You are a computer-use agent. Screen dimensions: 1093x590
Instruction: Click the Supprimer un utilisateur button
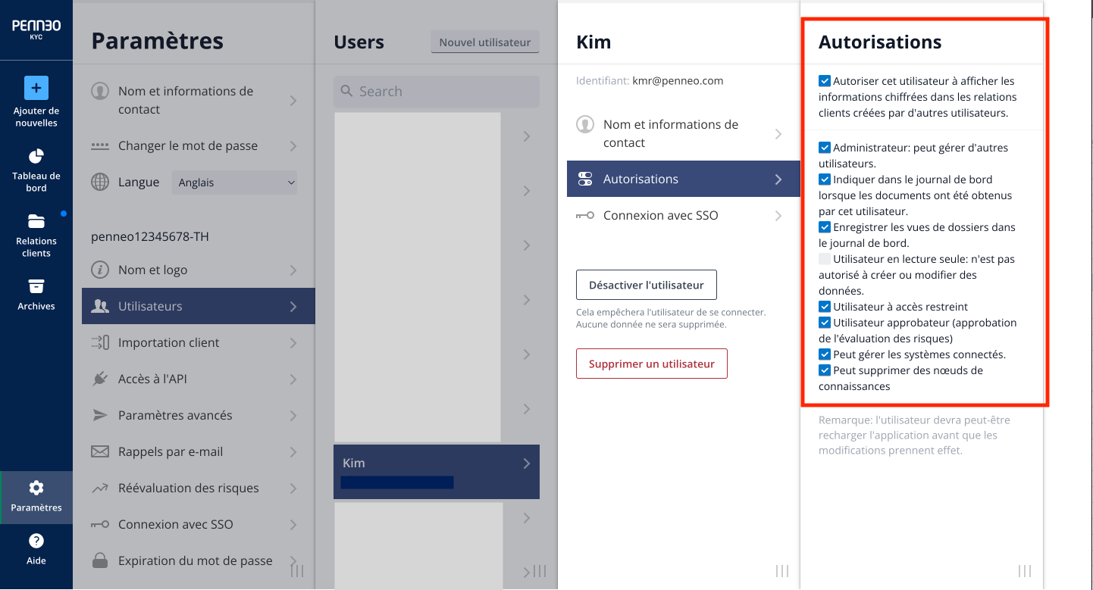[652, 364]
